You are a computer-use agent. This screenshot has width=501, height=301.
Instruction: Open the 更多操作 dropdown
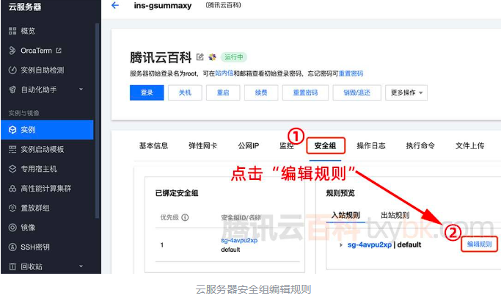click(x=407, y=93)
